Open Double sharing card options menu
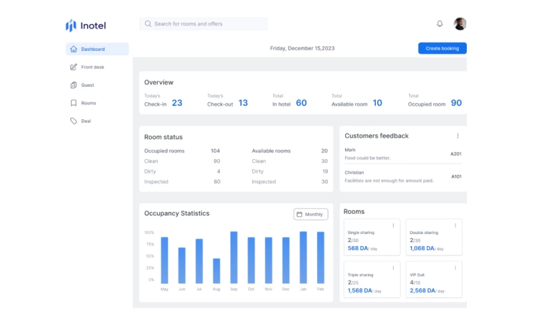 pyautogui.click(x=455, y=225)
